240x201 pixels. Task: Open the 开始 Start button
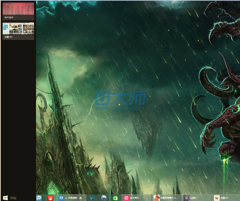click(9, 198)
